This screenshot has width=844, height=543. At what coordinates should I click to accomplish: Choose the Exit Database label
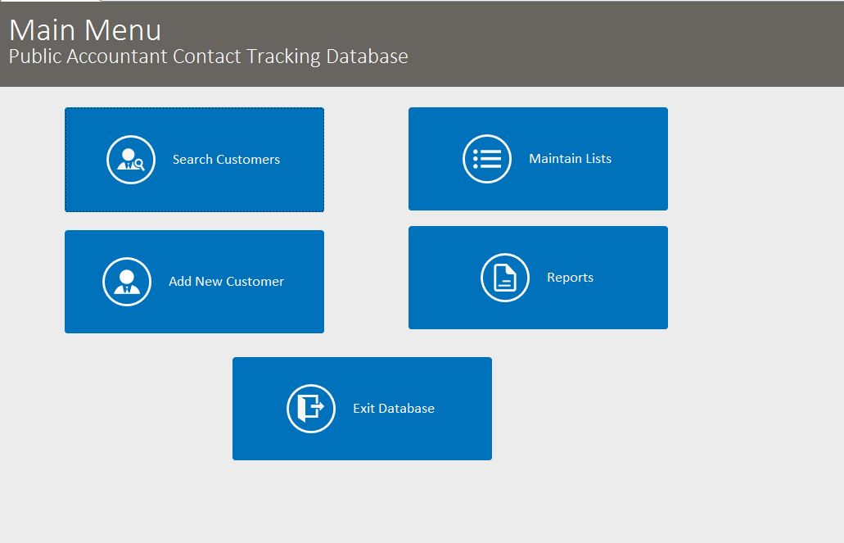[394, 409]
